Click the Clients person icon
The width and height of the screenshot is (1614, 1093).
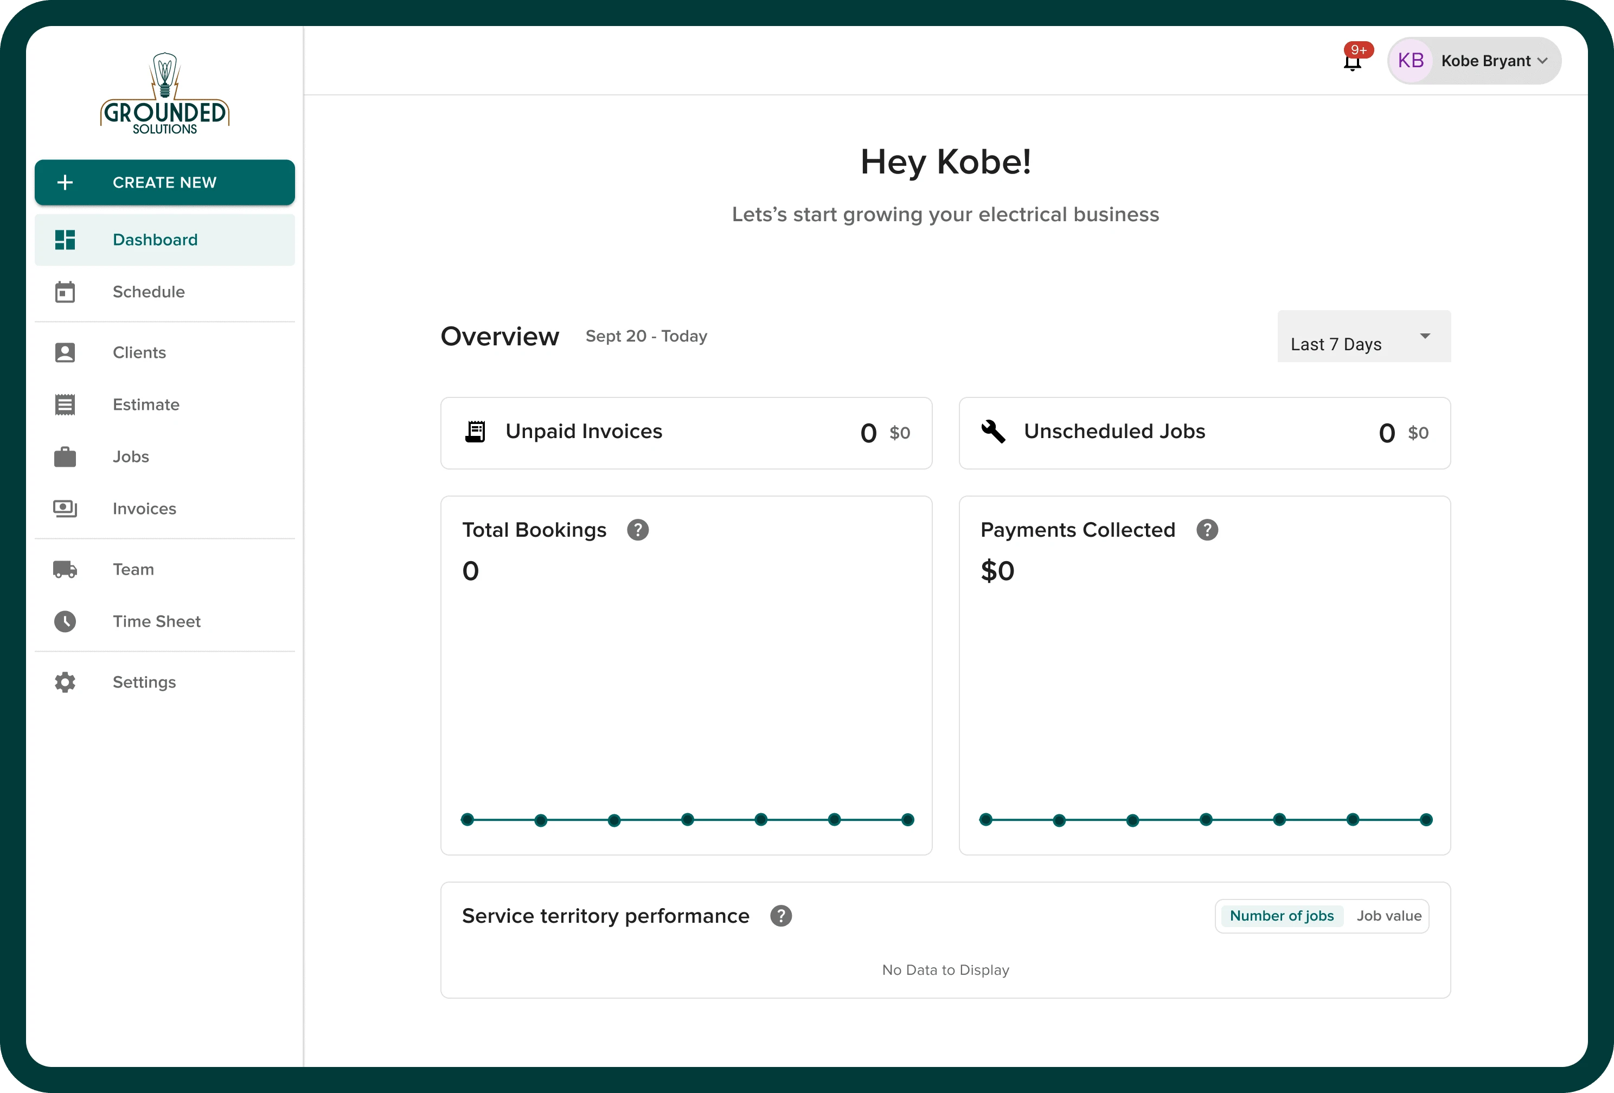click(x=65, y=353)
